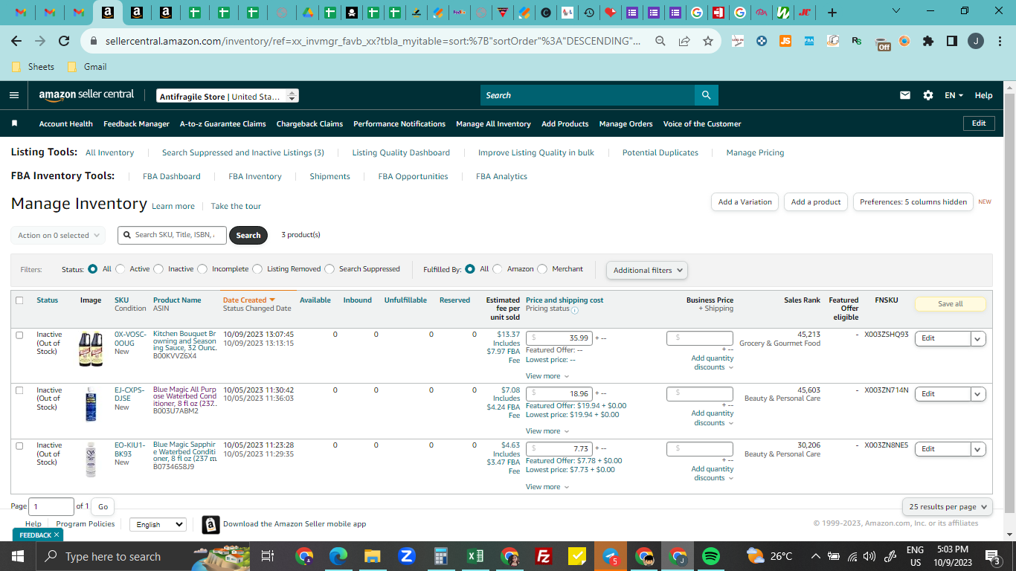Open Preferences: 5 columns hidden
This screenshot has width=1016, height=571.
coord(913,201)
